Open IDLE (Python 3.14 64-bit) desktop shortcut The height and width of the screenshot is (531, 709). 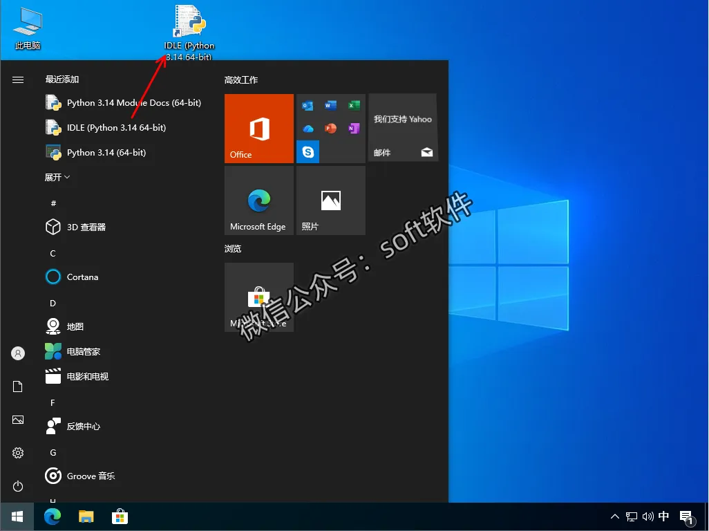tap(189, 32)
